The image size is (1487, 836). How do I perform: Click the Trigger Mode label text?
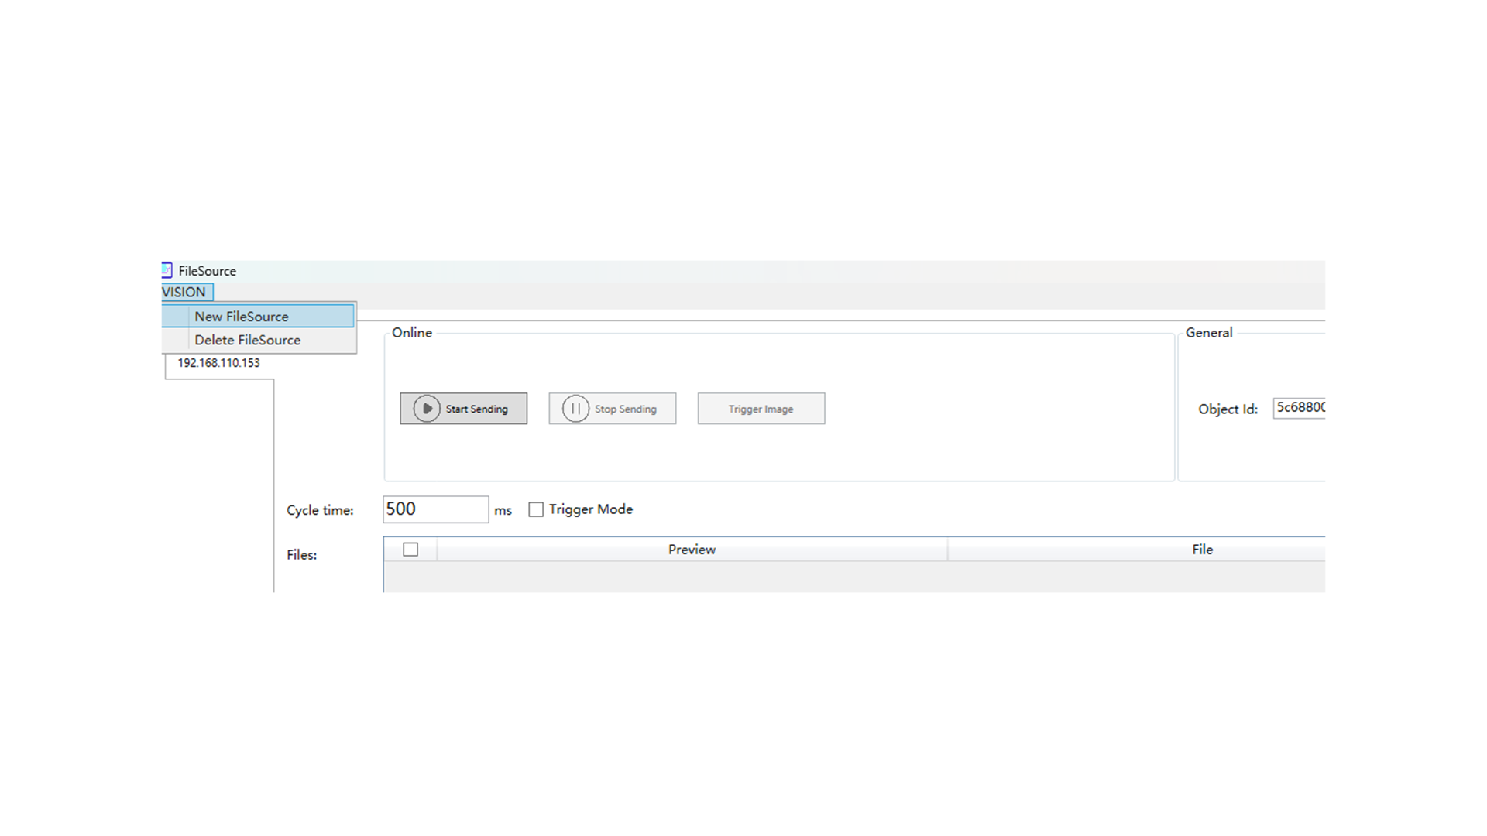pyautogui.click(x=590, y=509)
